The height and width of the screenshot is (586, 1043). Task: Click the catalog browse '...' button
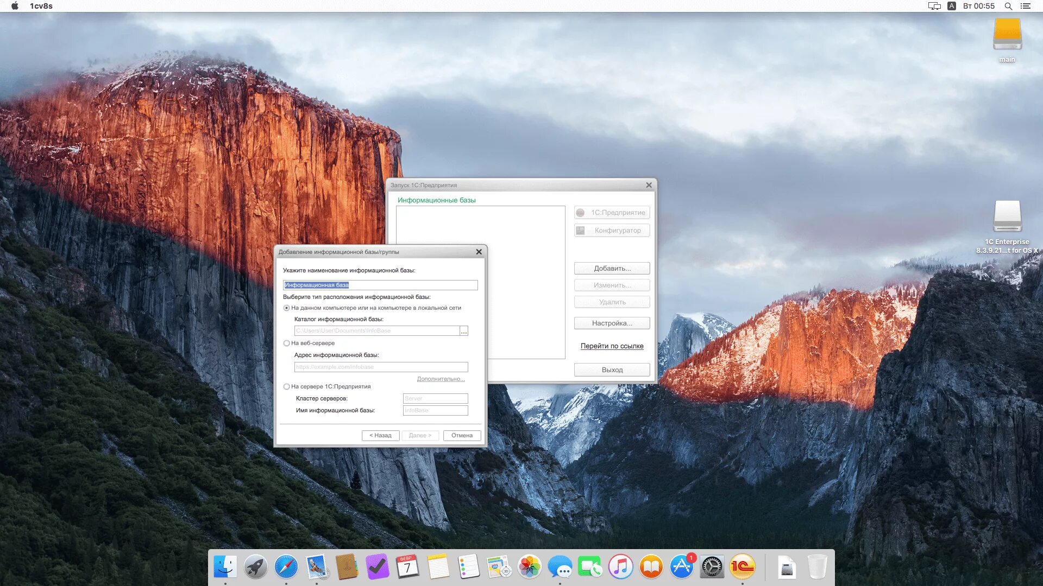(464, 331)
